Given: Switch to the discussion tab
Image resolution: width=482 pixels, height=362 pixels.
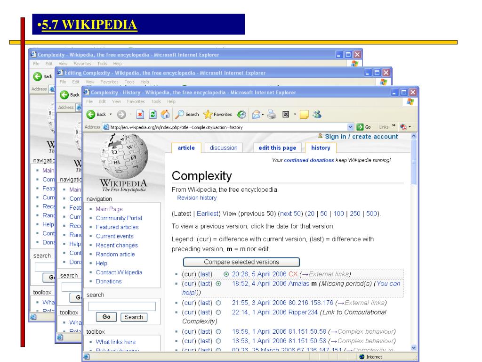Looking at the screenshot, I should [x=224, y=148].
